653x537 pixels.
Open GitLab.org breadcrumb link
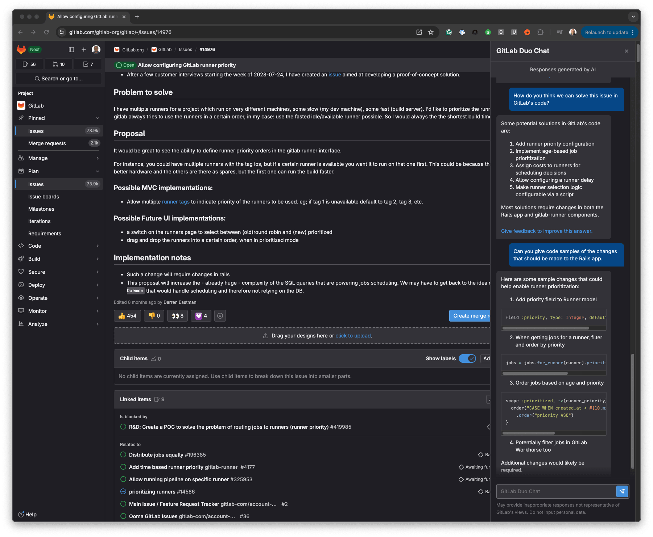(129, 50)
